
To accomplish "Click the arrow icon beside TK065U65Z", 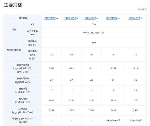I will pos(57,18).
